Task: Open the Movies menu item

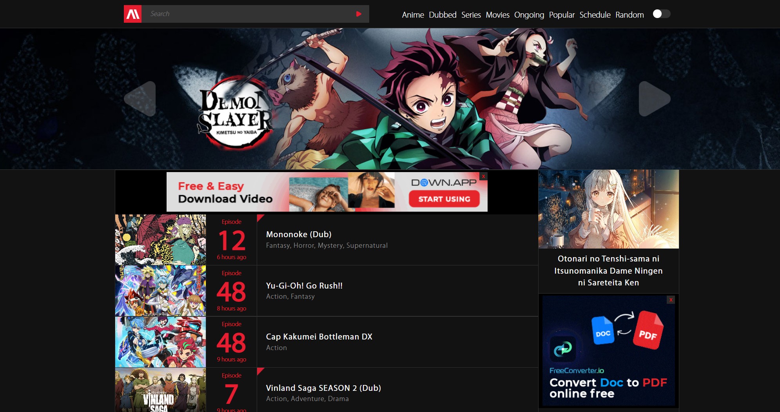Action: [x=497, y=15]
